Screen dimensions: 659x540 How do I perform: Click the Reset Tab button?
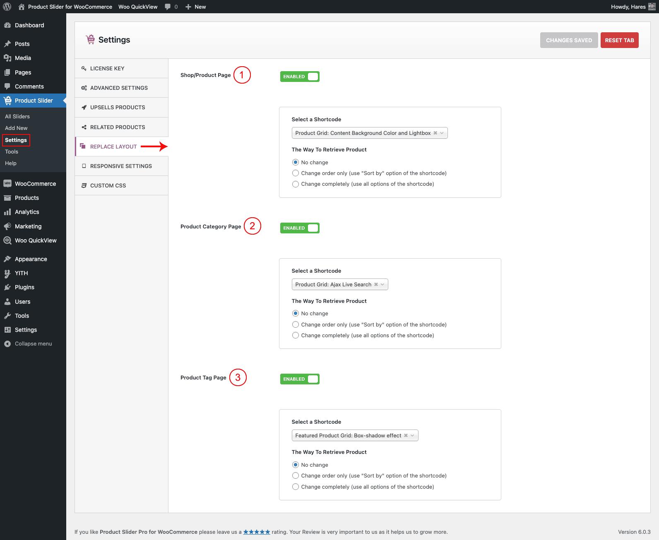click(619, 40)
